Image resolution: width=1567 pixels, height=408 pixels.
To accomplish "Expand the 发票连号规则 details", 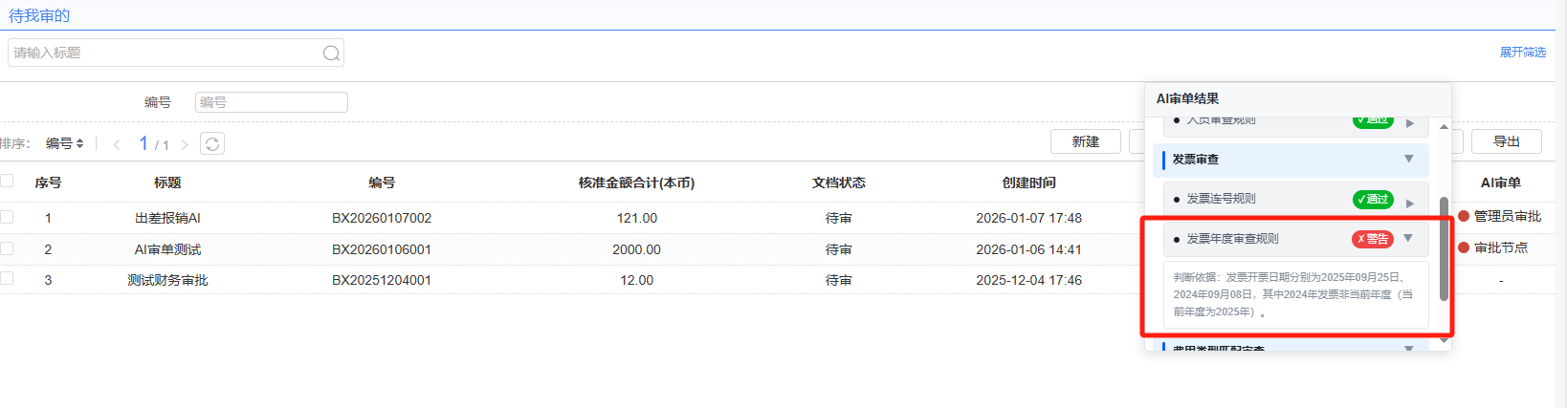I will tap(1409, 203).
